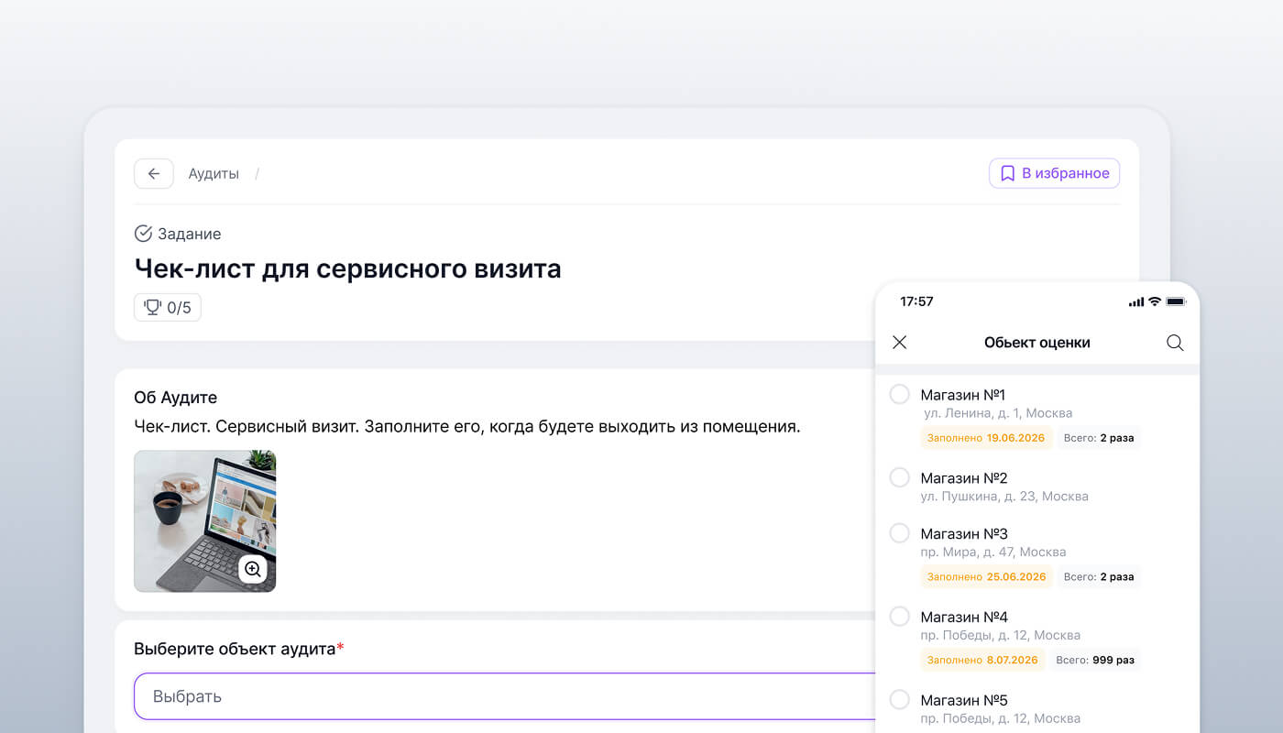Open the laptop photo thumbnail
1283x733 pixels.
pos(205,520)
